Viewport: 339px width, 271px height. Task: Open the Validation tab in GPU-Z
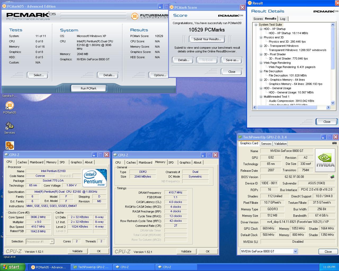click(x=280, y=143)
